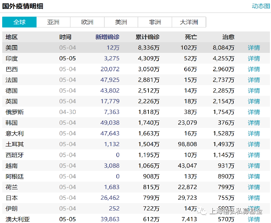This screenshot has width=271, height=223.
Task: Click the 国外疫情明细 heading
Action: coord(23,6)
